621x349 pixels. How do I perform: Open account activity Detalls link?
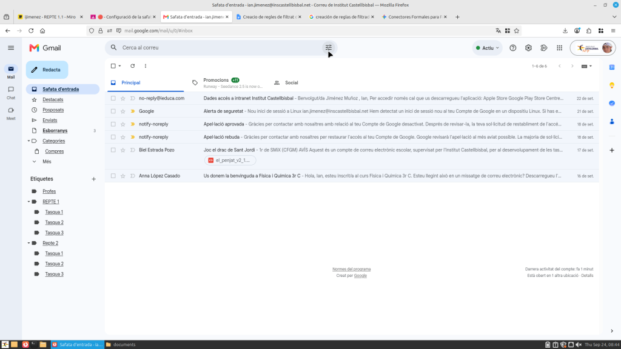tap(587, 276)
